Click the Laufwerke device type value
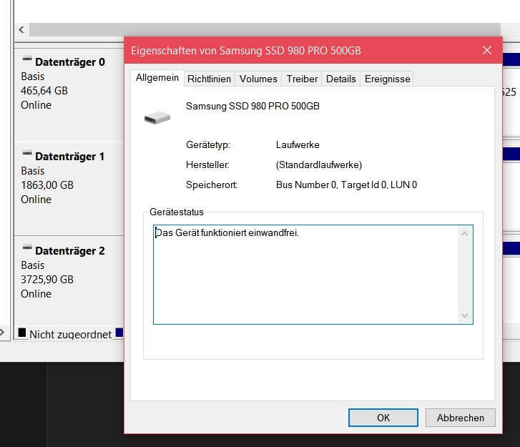The width and height of the screenshot is (520, 447). (x=298, y=145)
